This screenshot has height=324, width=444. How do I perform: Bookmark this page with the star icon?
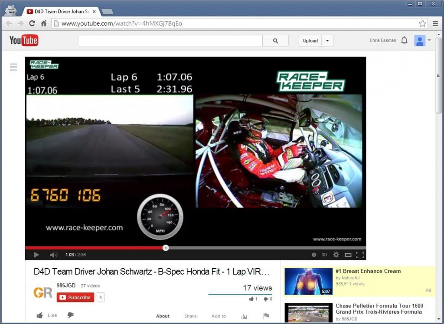422,23
